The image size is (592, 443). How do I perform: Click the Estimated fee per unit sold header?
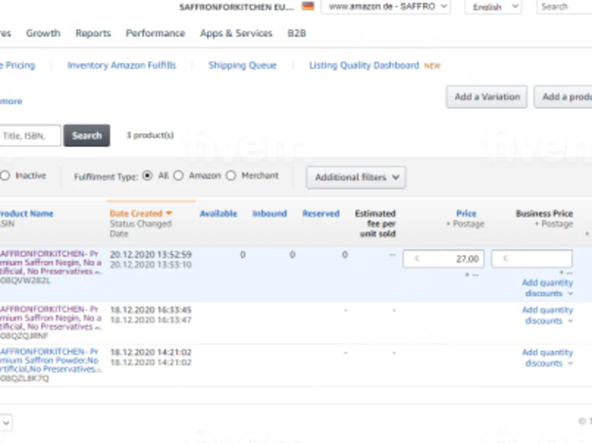pos(375,224)
